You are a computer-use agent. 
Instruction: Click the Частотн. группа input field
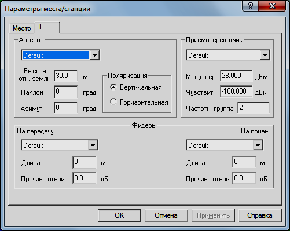[254, 107]
